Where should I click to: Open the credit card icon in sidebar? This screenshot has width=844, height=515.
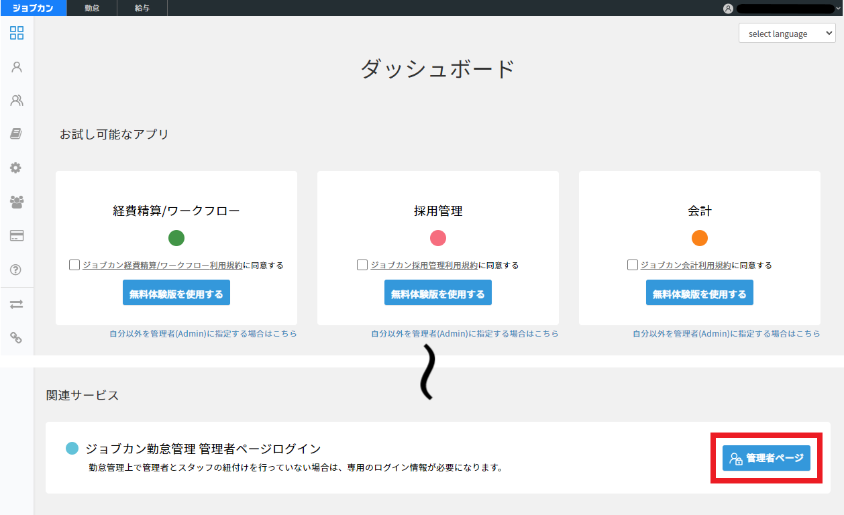[x=17, y=235]
